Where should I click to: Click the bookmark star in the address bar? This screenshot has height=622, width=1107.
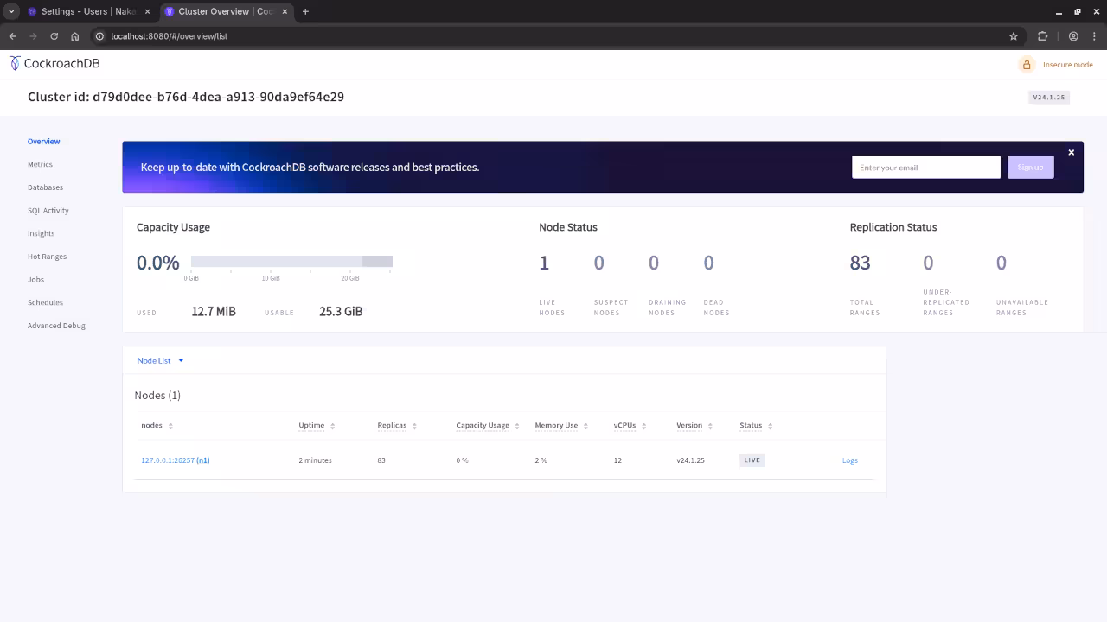tap(1014, 36)
